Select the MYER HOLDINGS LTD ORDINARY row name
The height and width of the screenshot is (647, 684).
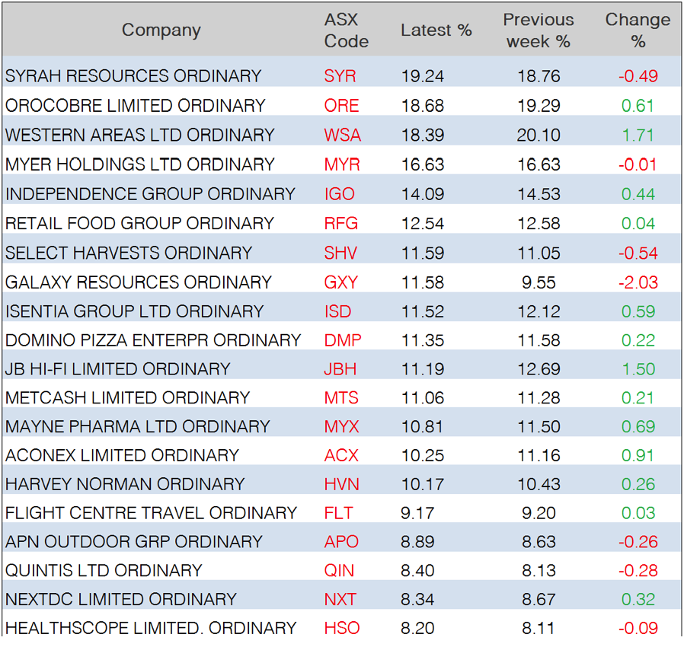pyautogui.click(x=139, y=164)
